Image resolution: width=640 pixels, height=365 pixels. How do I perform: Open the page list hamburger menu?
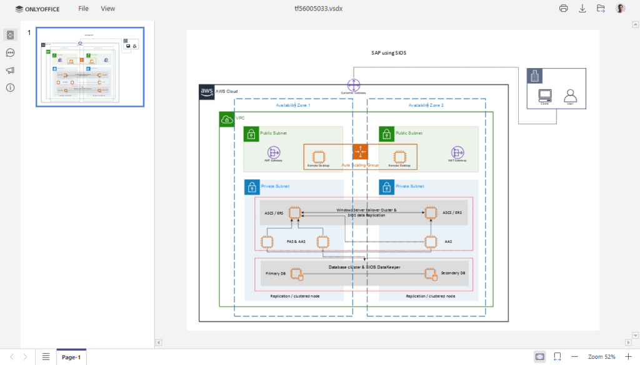[x=46, y=356]
